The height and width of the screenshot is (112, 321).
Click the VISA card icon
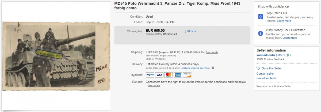(x=159, y=75)
